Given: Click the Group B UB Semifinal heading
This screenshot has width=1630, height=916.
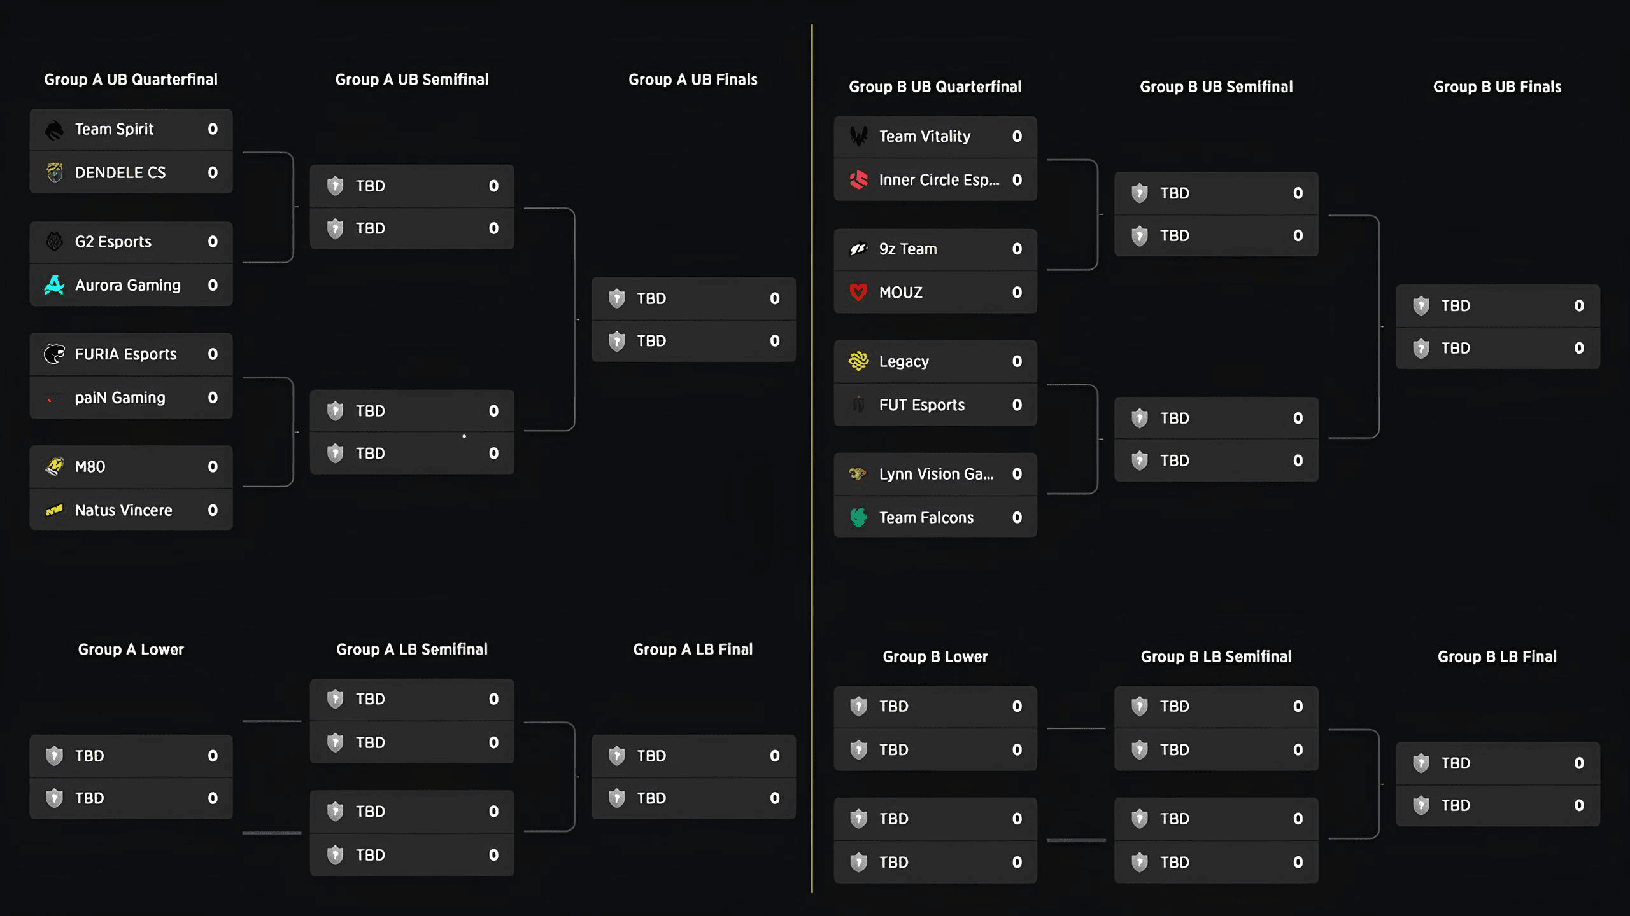Looking at the screenshot, I should 1216,87.
